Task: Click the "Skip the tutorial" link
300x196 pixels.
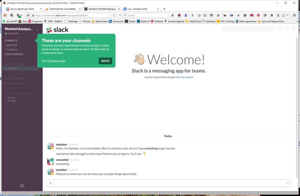Action: (185, 77)
